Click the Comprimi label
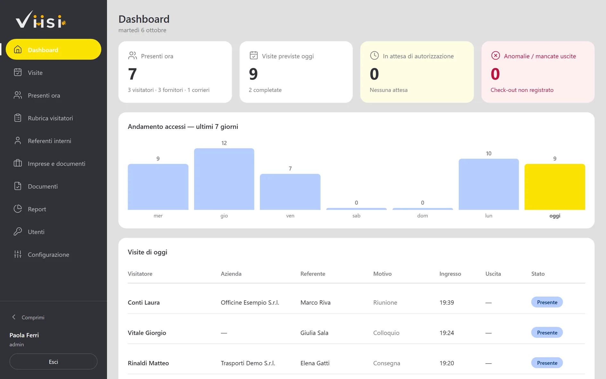The width and height of the screenshot is (606, 379). pos(33,317)
